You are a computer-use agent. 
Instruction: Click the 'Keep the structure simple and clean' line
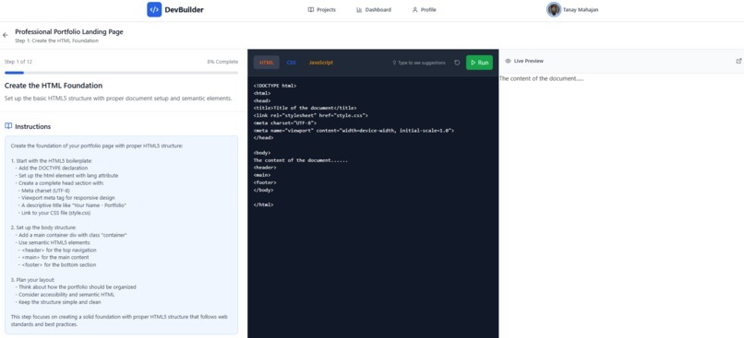(60, 301)
